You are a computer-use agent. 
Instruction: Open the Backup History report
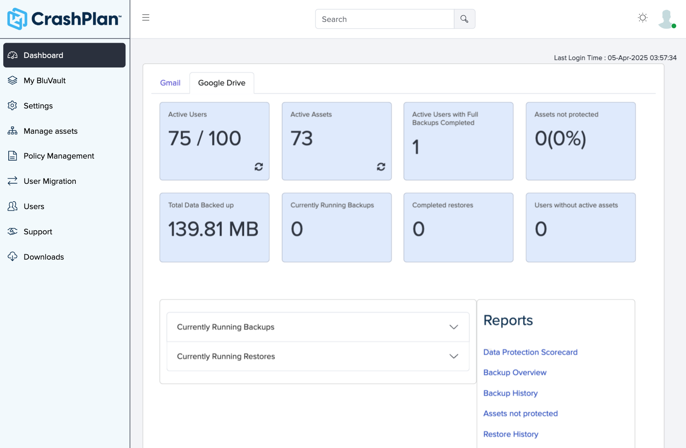point(510,393)
